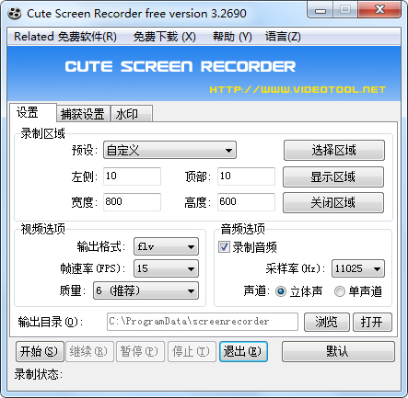Minimize the Cute Screen Recorder window
The width and height of the screenshot is (408, 398).
tap(321, 10)
